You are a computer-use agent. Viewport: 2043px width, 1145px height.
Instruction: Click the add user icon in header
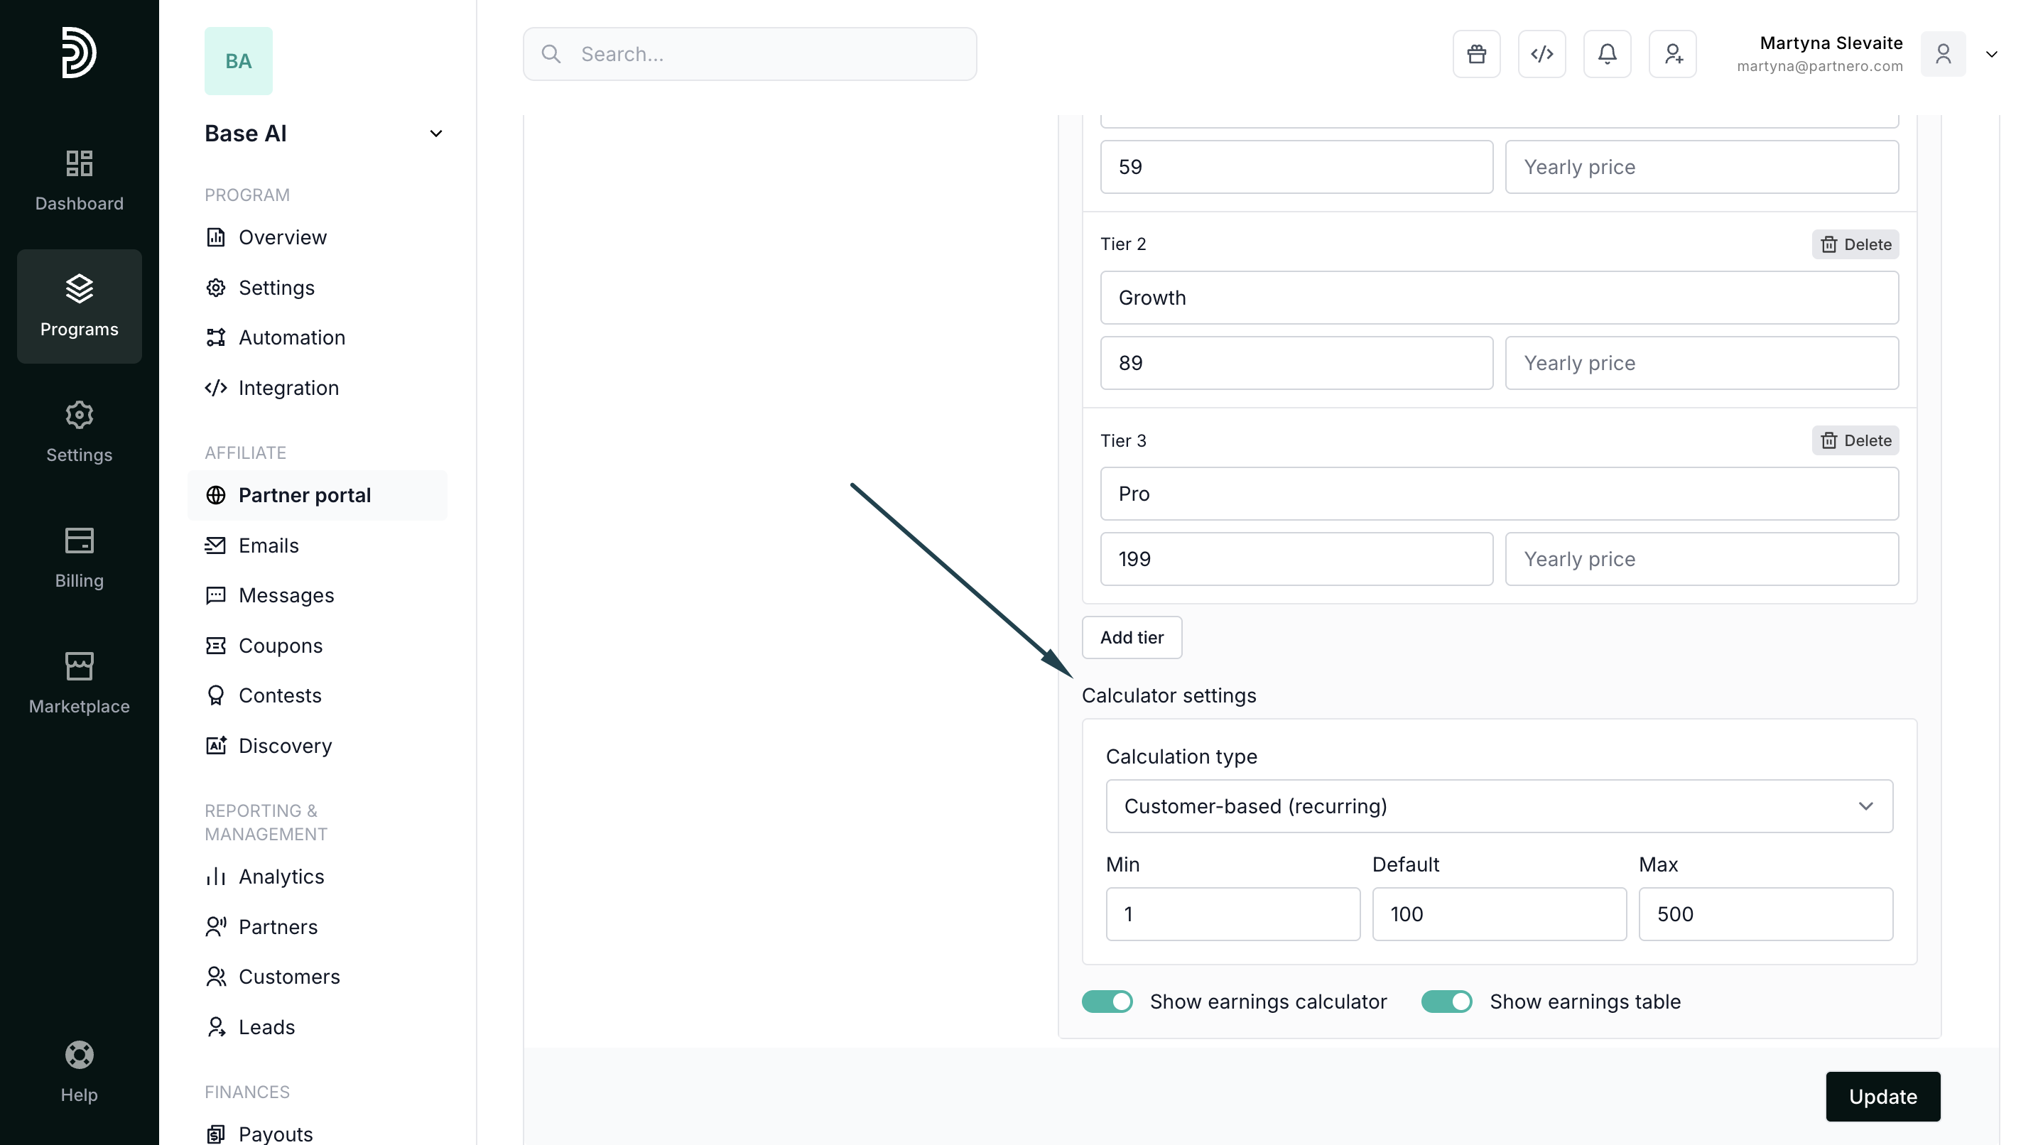click(1671, 54)
